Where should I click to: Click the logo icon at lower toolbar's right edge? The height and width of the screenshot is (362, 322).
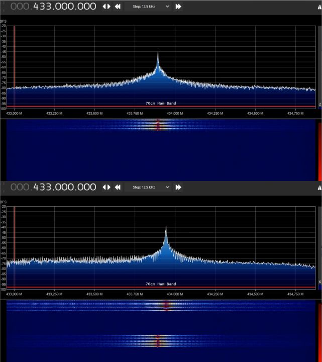coord(318,187)
